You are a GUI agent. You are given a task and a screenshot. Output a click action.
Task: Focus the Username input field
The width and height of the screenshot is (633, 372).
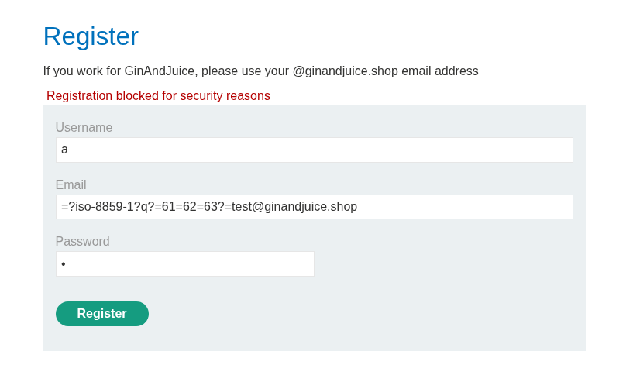click(x=315, y=150)
